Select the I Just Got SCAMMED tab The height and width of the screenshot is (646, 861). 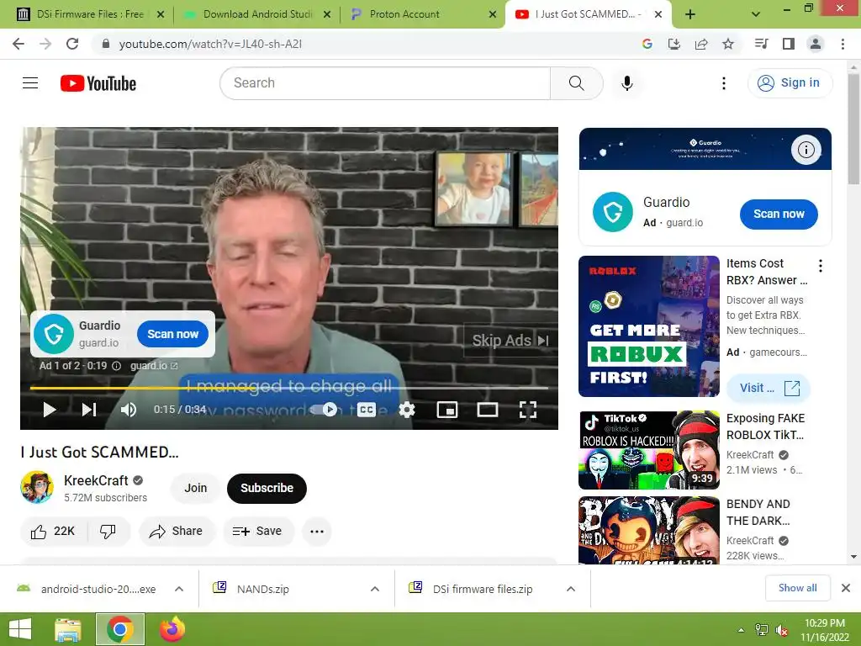588,14
